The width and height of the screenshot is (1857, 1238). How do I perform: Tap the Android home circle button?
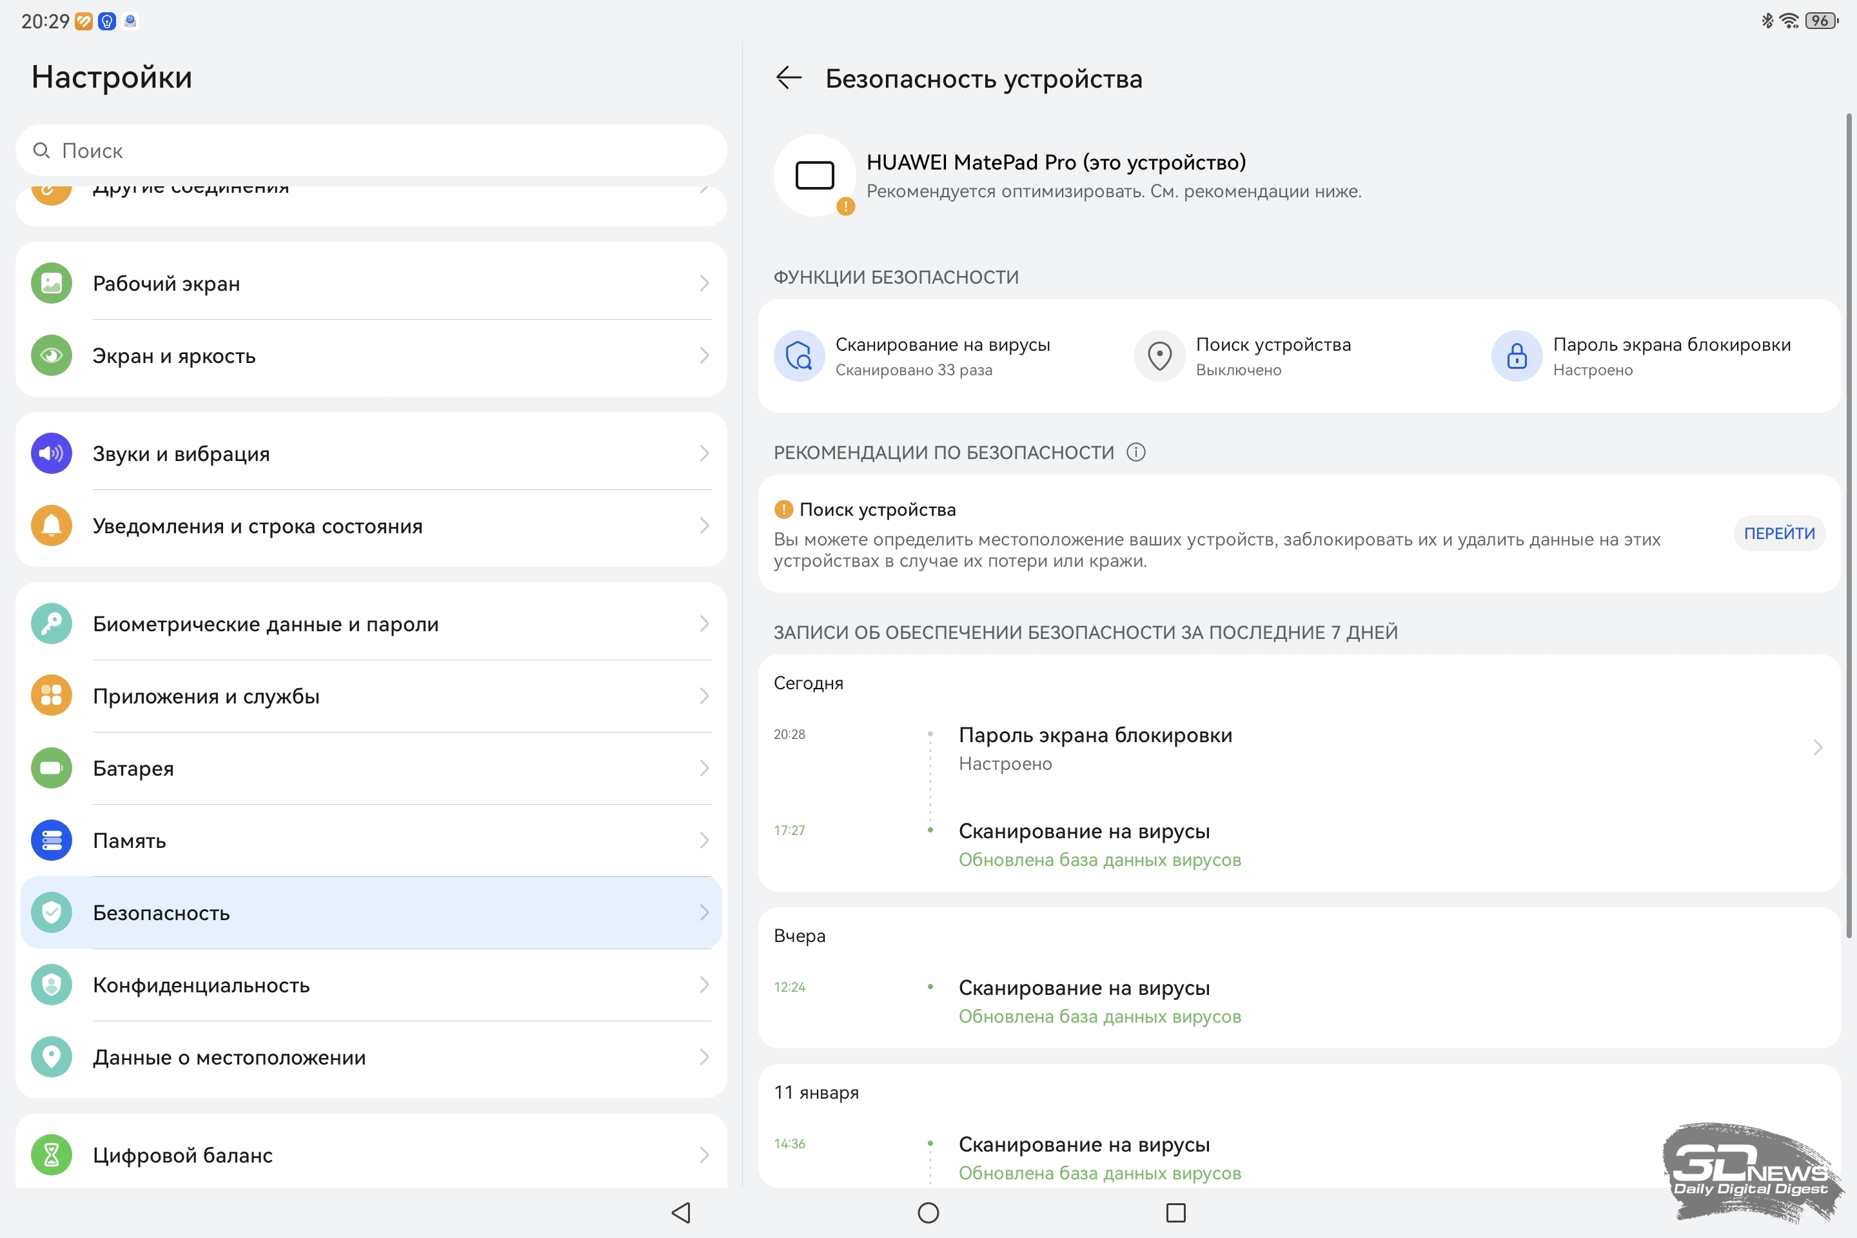coord(928,1213)
